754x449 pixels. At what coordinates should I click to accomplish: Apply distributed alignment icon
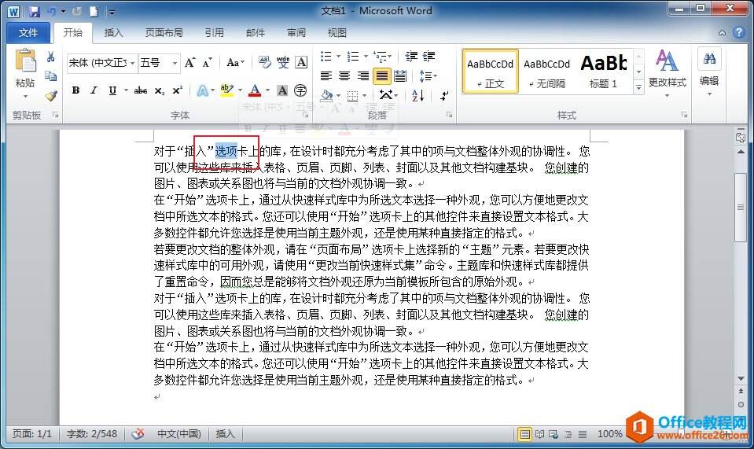[x=400, y=75]
